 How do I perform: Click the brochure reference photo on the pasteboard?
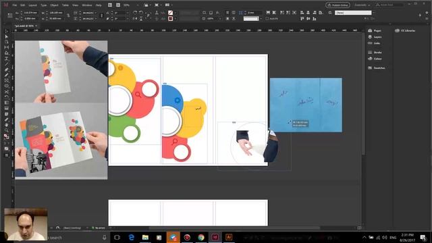click(61, 110)
